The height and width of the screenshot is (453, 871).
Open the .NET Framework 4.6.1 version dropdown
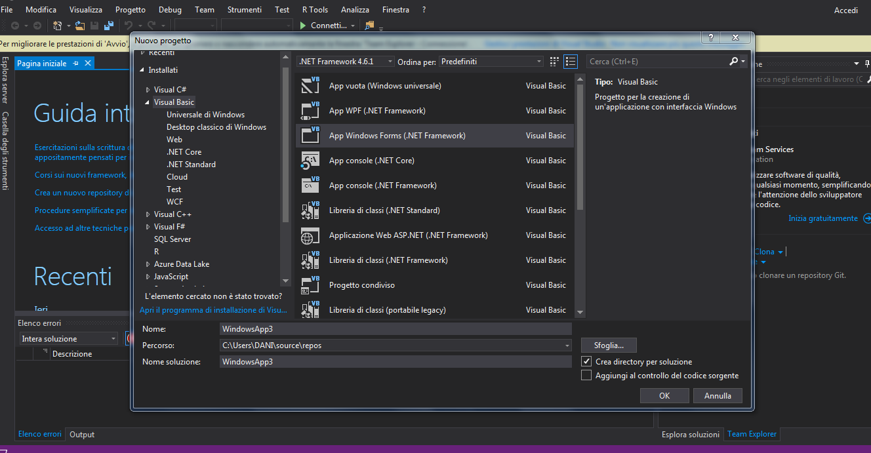(x=346, y=61)
